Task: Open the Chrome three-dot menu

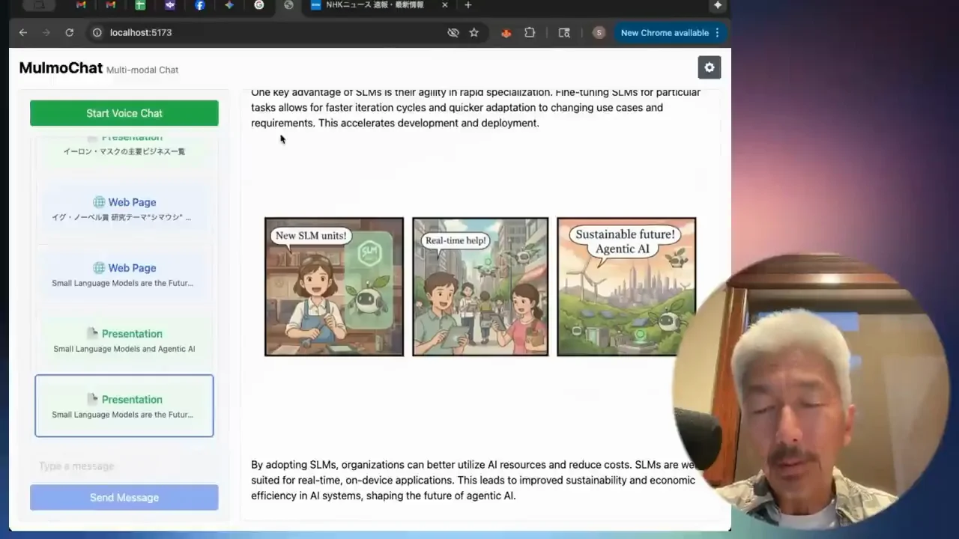Action: pos(717,33)
